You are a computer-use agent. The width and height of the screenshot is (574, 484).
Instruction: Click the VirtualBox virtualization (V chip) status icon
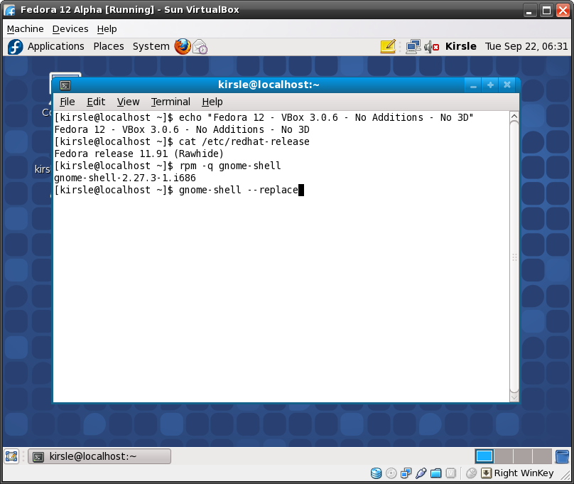point(451,473)
